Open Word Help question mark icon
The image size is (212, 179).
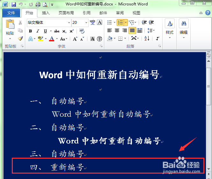tap(208, 13)
